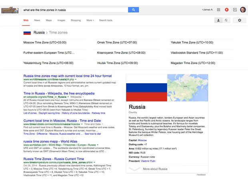This screenshot has width=248, height=186.
Task: Switch to the News tab
Action: tap(37, 20)
